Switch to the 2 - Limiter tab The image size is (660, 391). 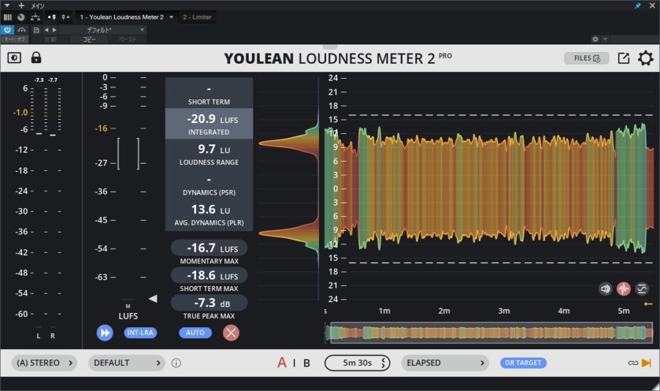click(x=197, y=17)
